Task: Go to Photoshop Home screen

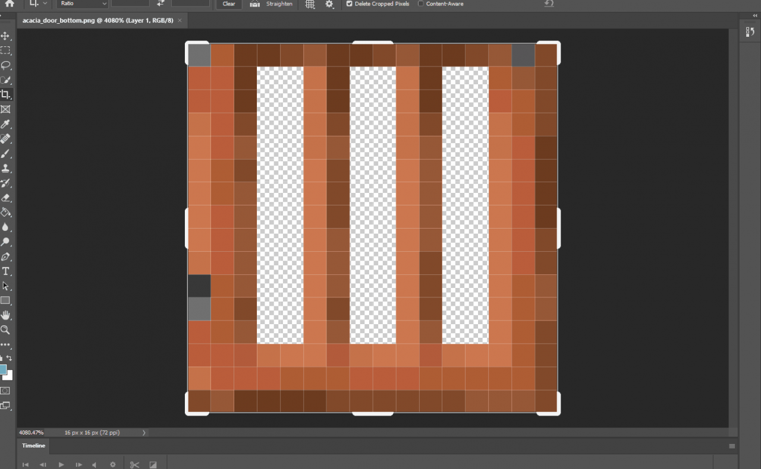Action: 10,4
